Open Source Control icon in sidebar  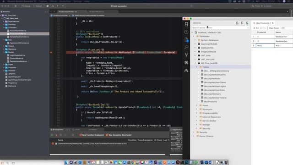[x=186, y=55]
